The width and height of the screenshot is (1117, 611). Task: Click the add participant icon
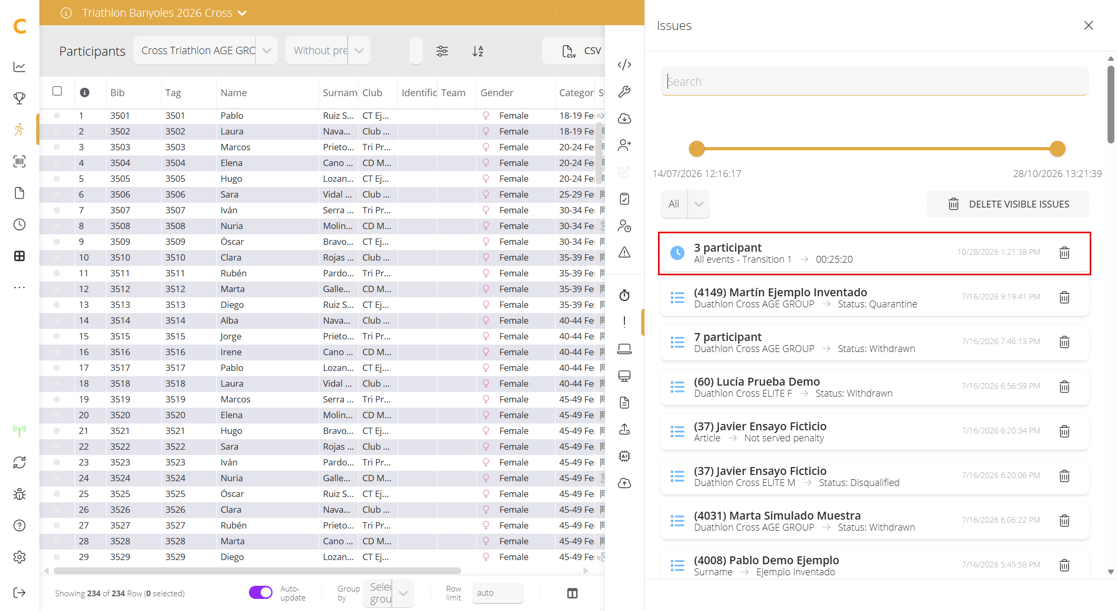click(624, 145)
